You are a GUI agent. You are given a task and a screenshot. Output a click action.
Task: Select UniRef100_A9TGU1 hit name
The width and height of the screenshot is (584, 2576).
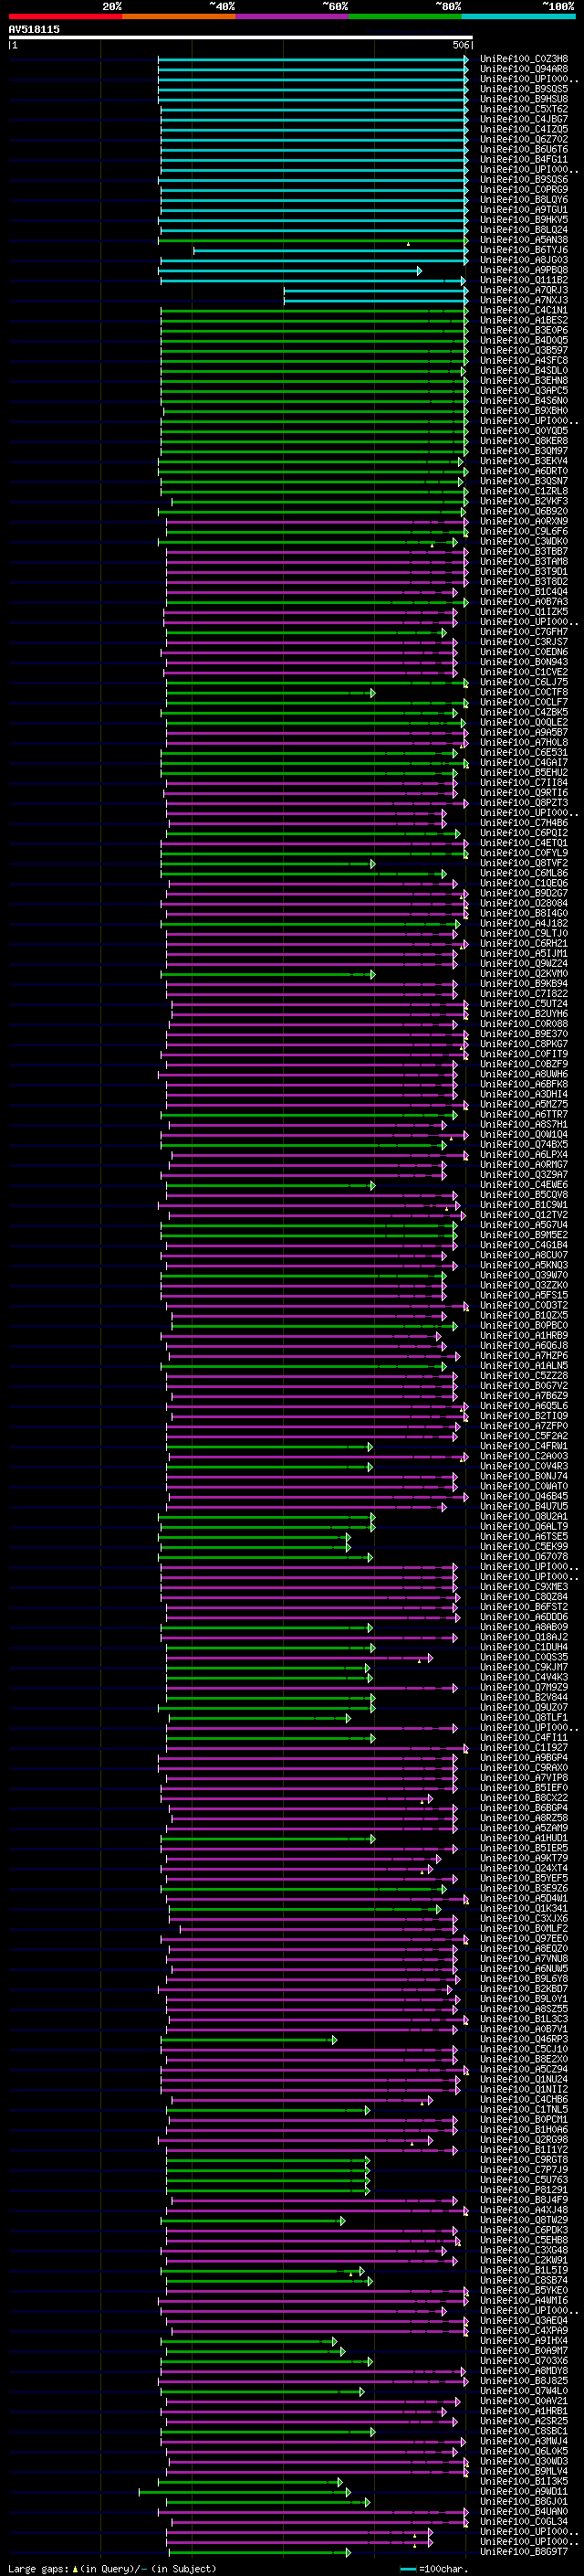pos(524,210)
